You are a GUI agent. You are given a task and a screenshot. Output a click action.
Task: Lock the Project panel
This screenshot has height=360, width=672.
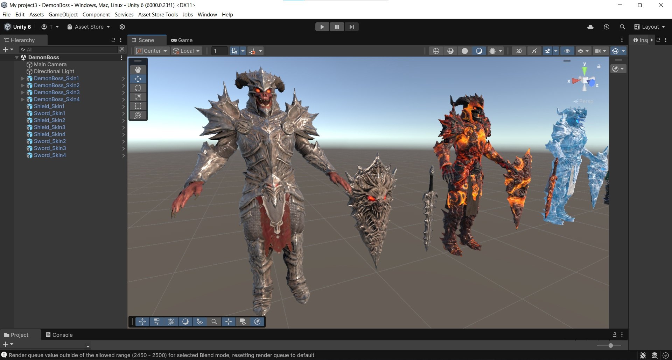coord(614,335)
